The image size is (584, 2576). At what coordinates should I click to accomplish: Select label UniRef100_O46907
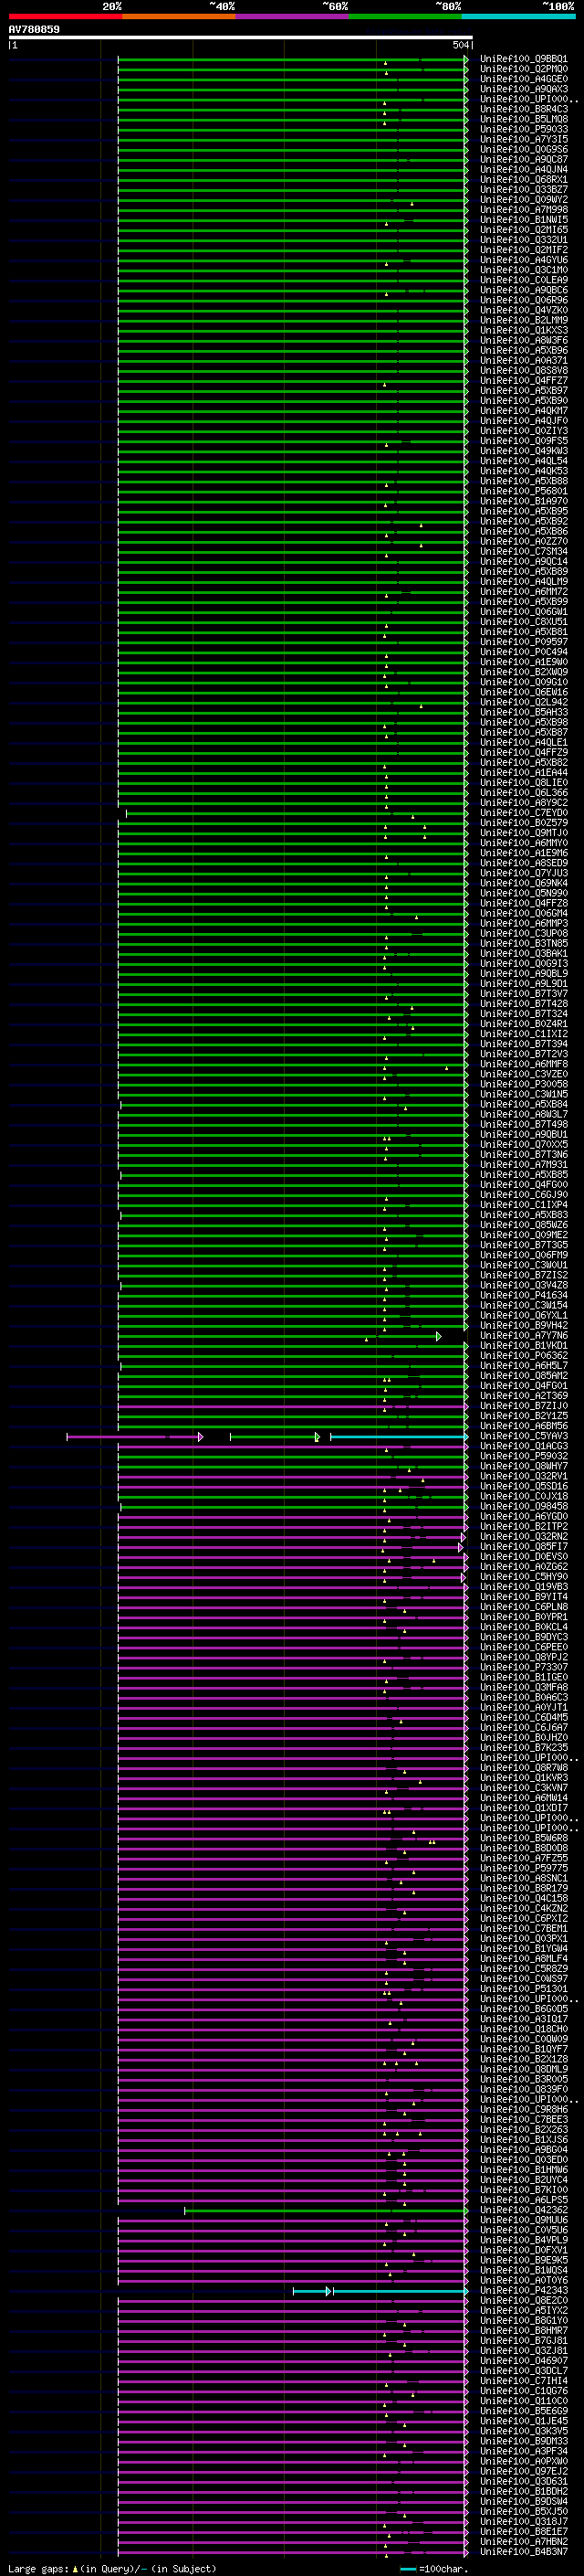(x=523, y=2362)
